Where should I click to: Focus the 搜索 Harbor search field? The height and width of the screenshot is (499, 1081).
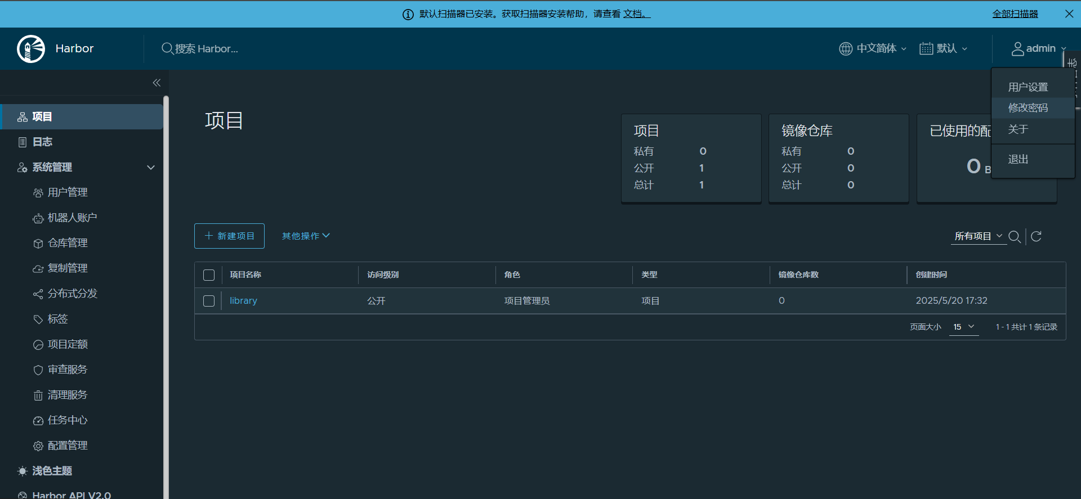[207, 49]
